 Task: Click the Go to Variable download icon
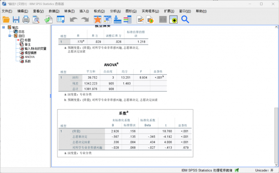pos(117,19)
